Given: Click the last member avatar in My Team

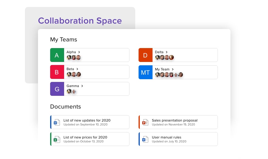Looking at the screenshot, I should (181, 75).
